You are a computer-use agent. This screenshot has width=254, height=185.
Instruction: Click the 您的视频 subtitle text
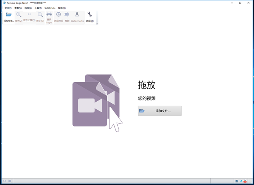point(147,98)
